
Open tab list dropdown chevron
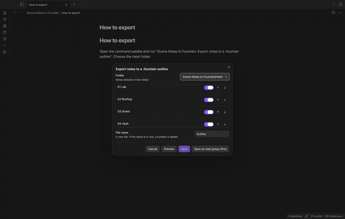[x=333, y=4]
